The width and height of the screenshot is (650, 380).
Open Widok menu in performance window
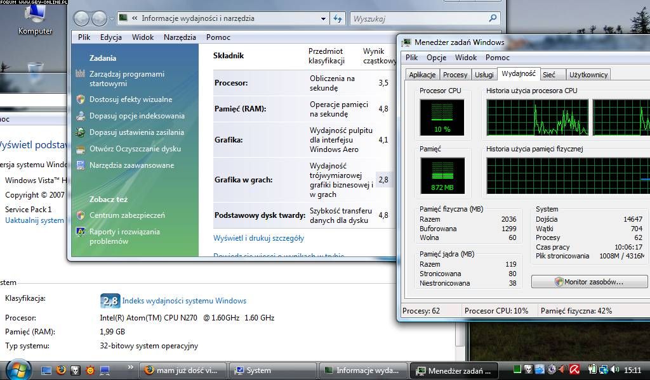(x=143, y=37)
